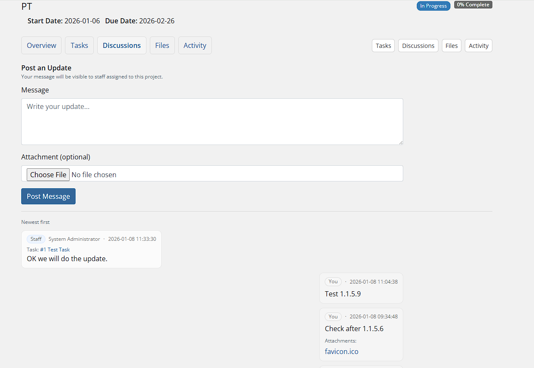Screen dimensions: 534x368
Task: Click the Choose File button
Action: pos(48,175)
